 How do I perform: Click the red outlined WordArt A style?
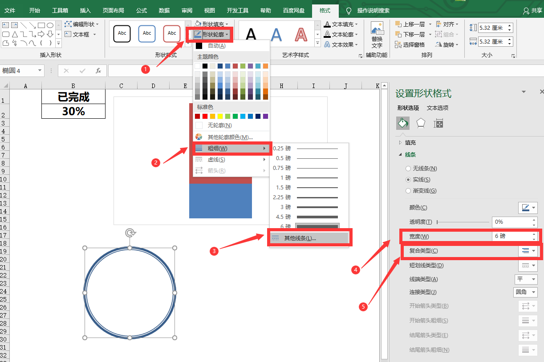[x=301, y=34]
